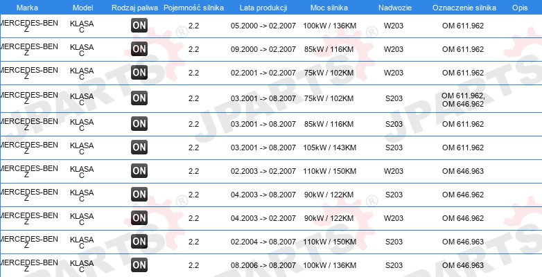Click the Opis column header

point(520,8)
